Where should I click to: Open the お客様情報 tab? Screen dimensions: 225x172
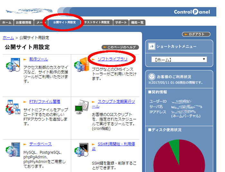coord(23,23)
